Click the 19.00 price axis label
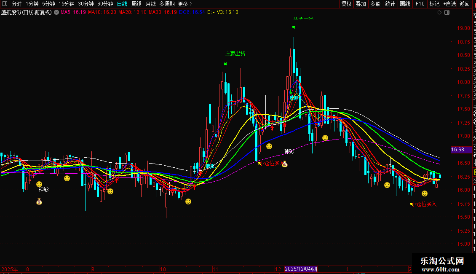This screenshot has height=274, width=476. pos(463,28)
